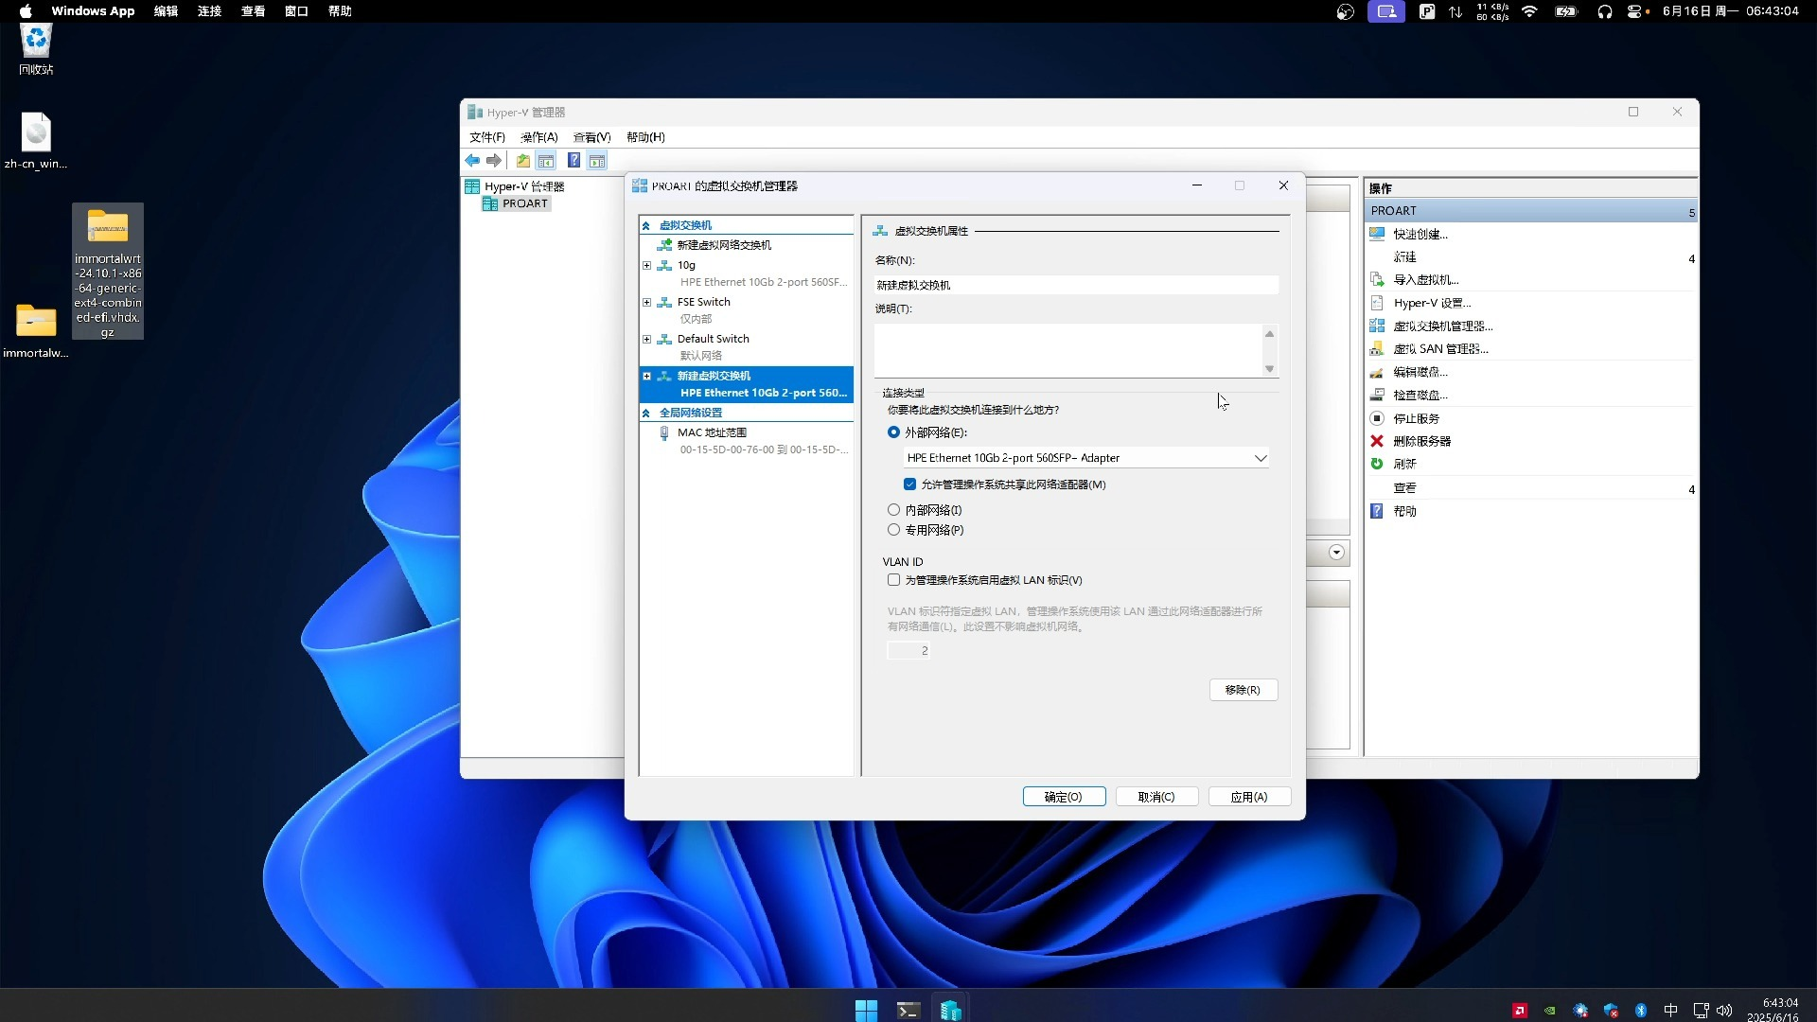Click the 应用(A) button

(x=1248, y=797)
